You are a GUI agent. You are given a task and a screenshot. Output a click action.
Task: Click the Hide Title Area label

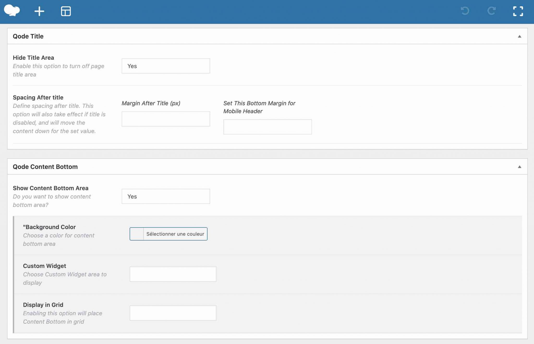pos(33,58)
